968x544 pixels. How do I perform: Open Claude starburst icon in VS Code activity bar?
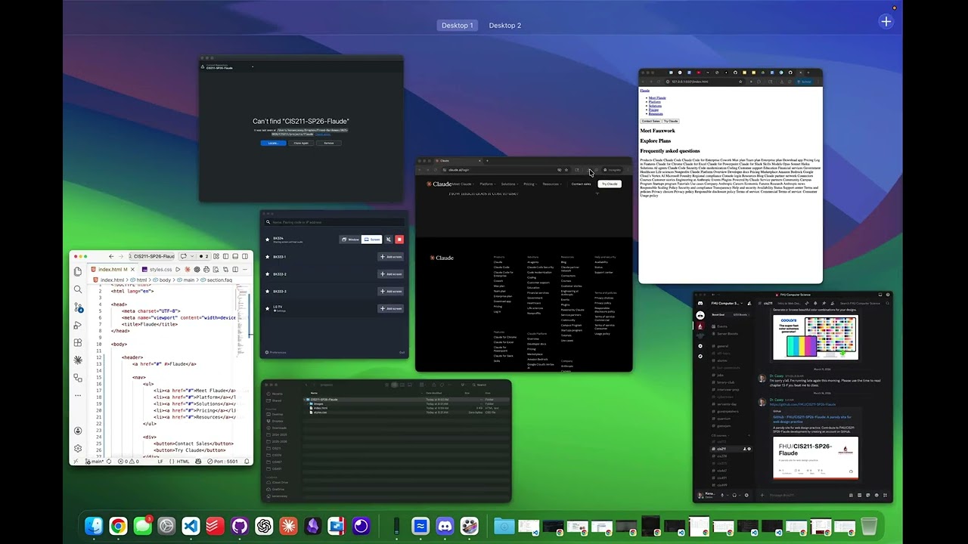[x=78, y=360]
